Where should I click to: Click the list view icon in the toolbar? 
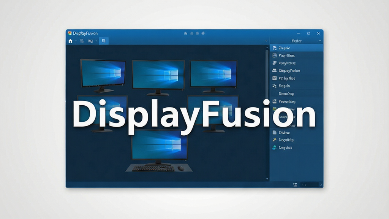click(82, 41)
